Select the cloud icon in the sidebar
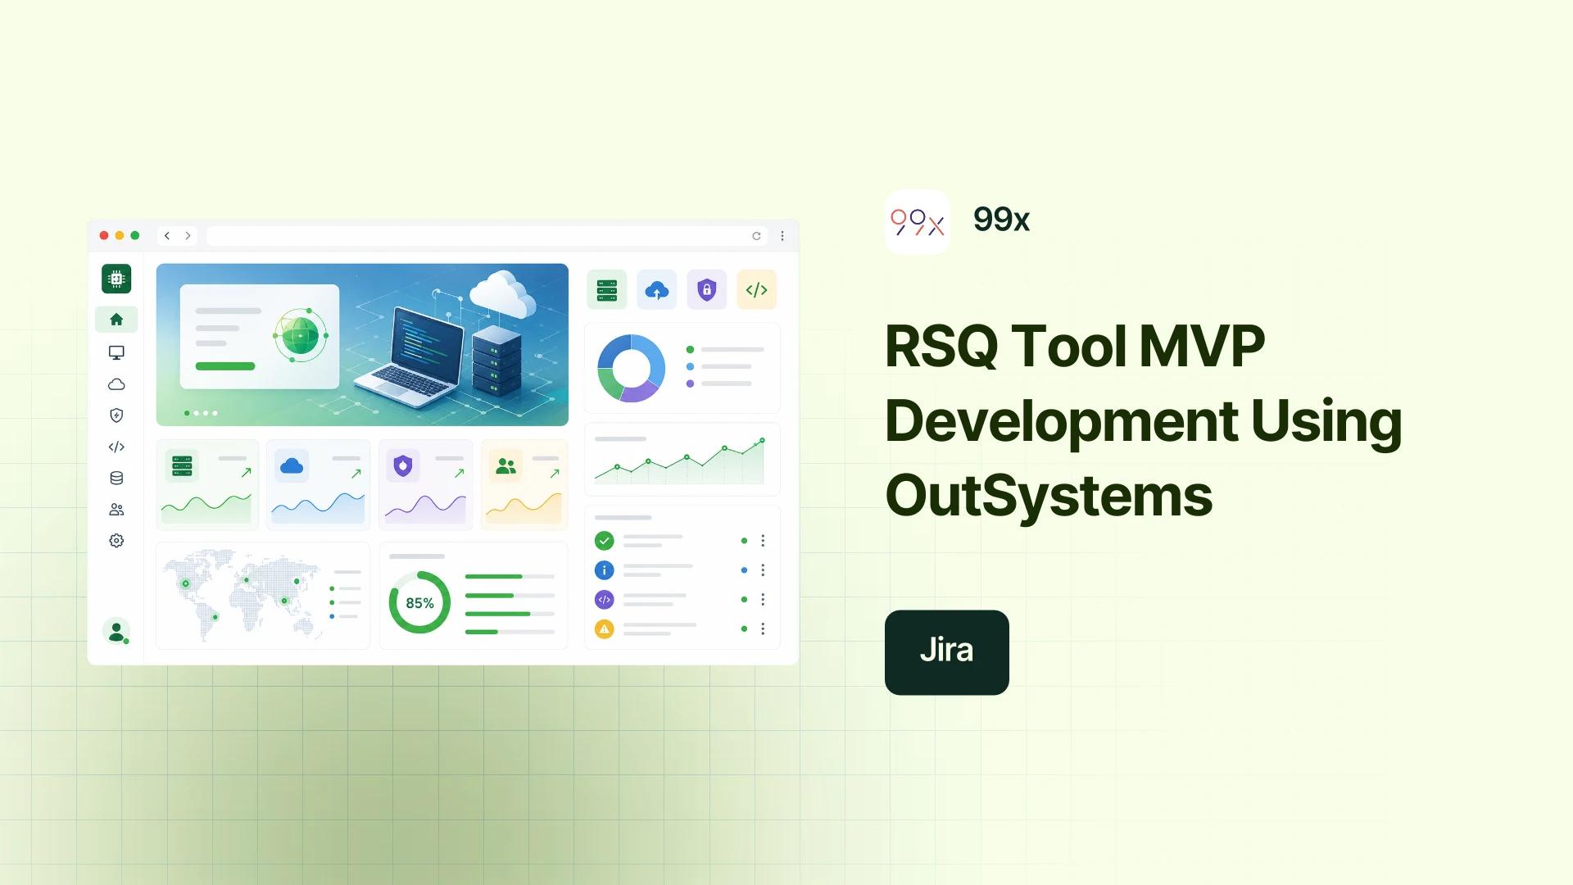 point(116,384)
